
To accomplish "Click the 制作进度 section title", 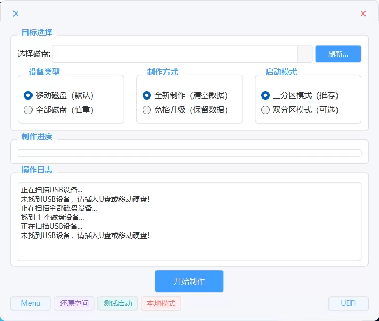I will pyautogui.click(x=37, y=136).
